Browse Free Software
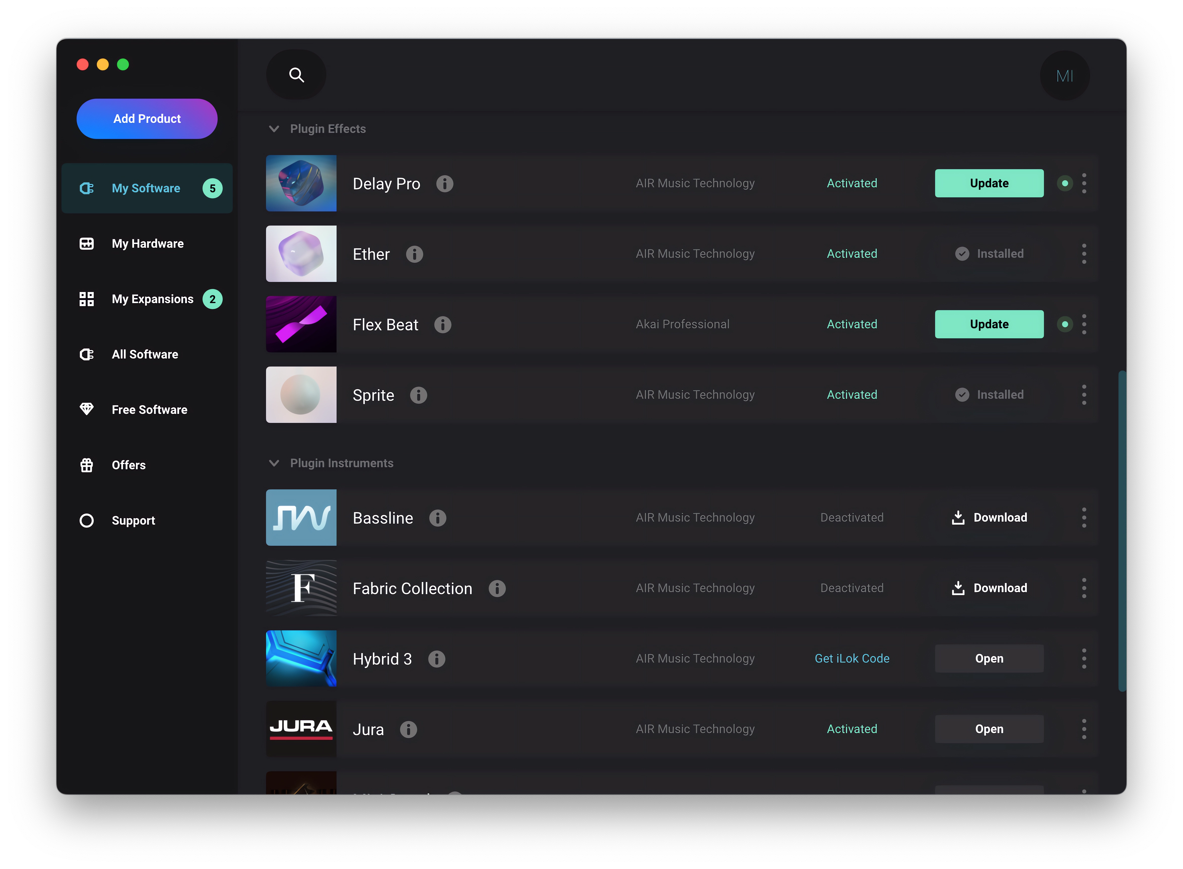 (147, 410)
